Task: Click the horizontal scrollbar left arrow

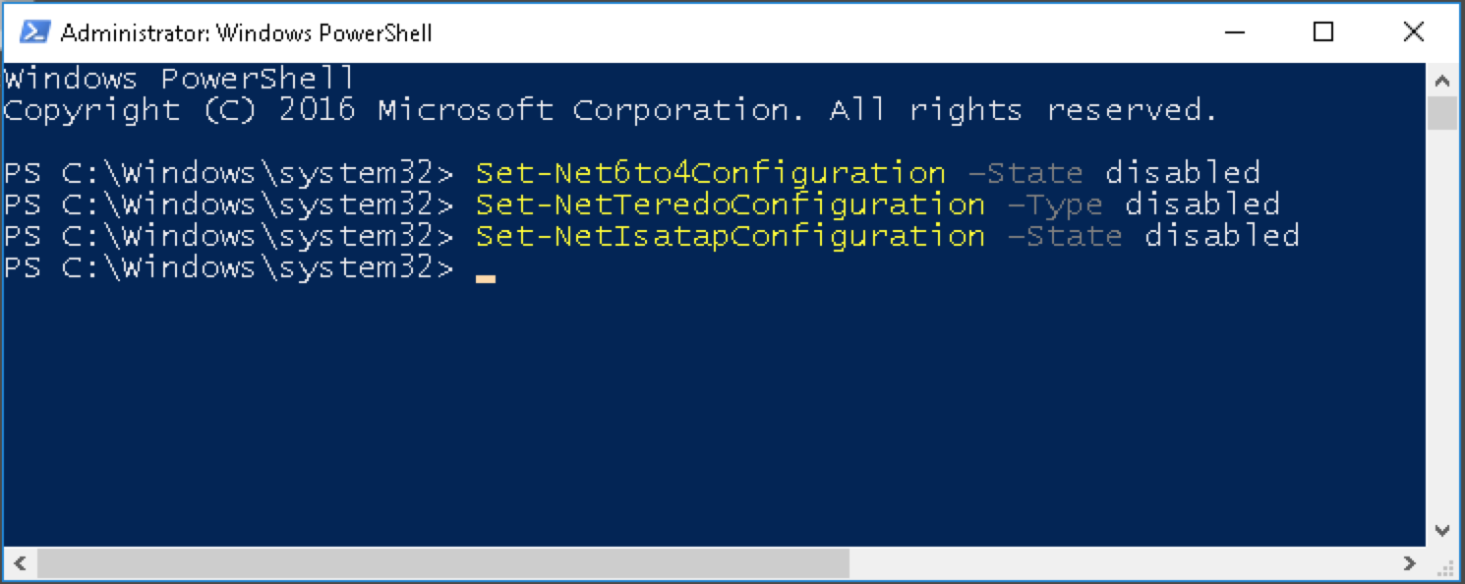Action: (x=20, y=563)
